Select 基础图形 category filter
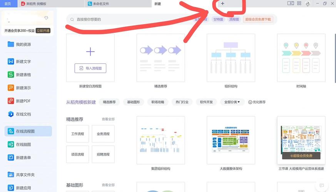The height and width of the screenshot is (192, 336). point(134,102)
